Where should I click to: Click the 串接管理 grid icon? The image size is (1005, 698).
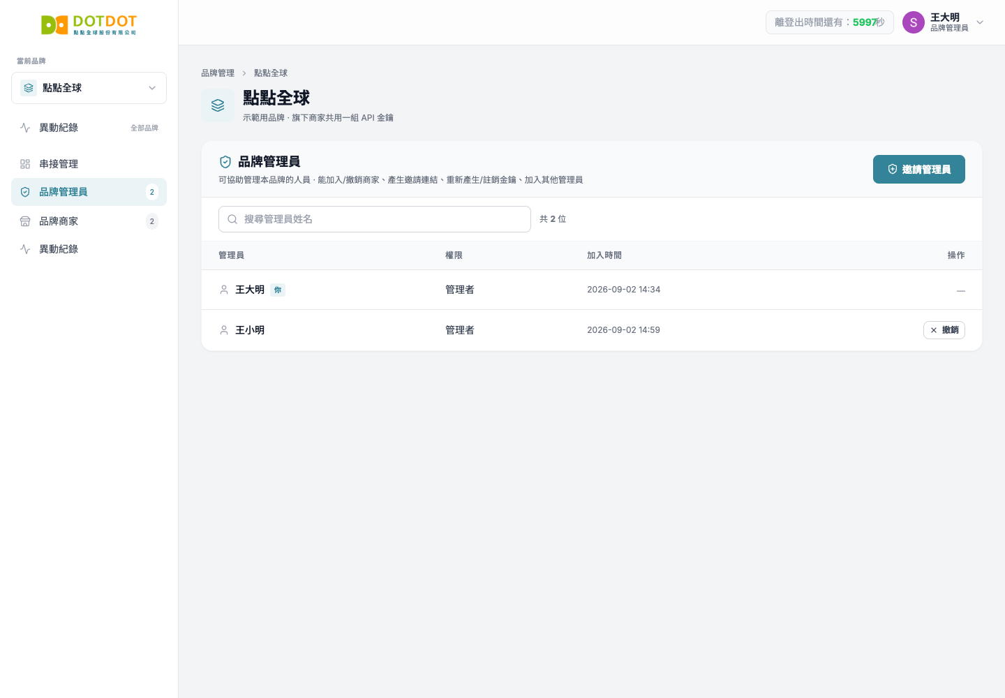pyautogui.click(x=25, y=164)
